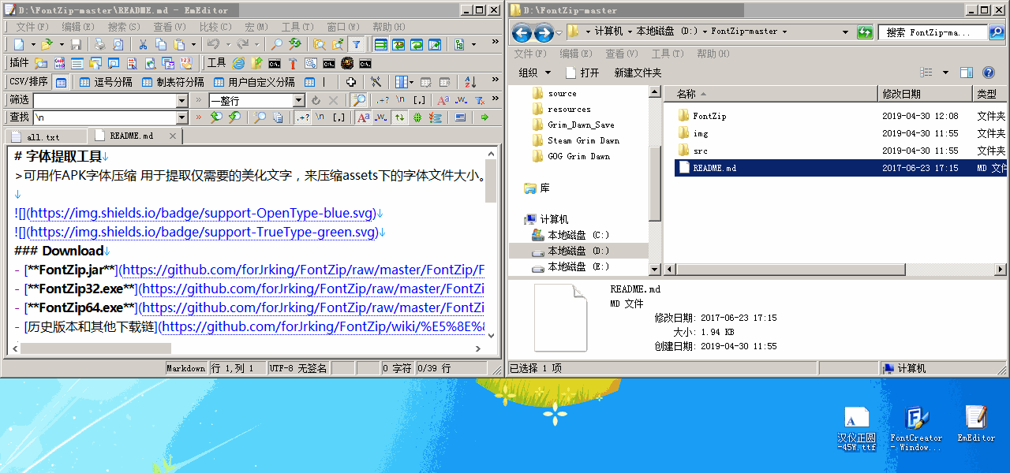1010x473 pixels.
Task: Click the UTF-8 无签名 encoding in status bar
Action: 297,368
